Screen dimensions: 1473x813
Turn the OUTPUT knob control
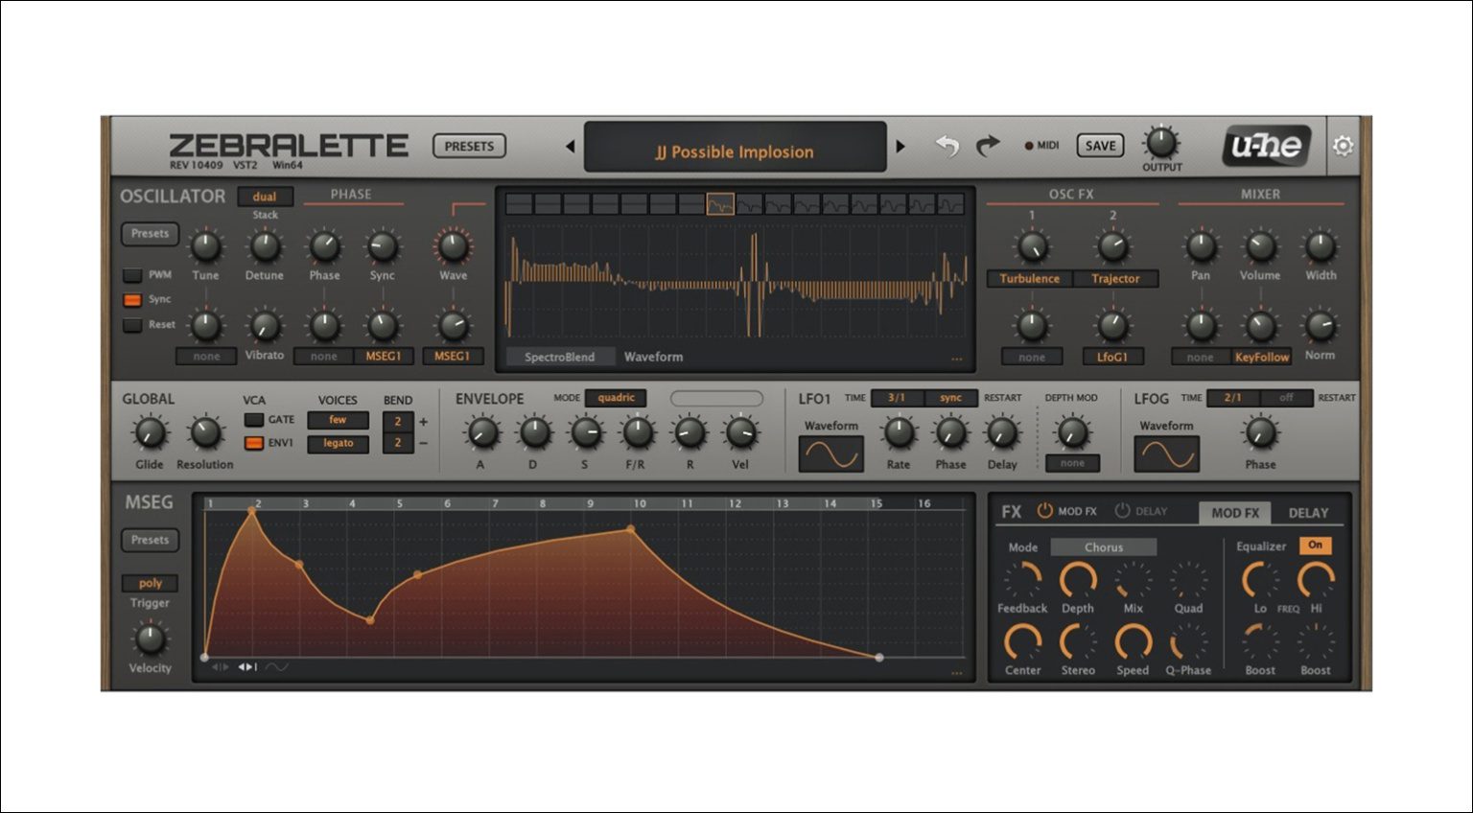pyautogui.click(x=1161, y=142)
